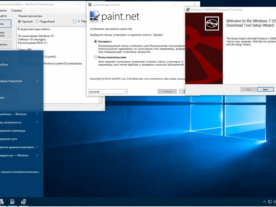Click the network icon in the system tray
The image size is (276, 207).
[270, 202]
